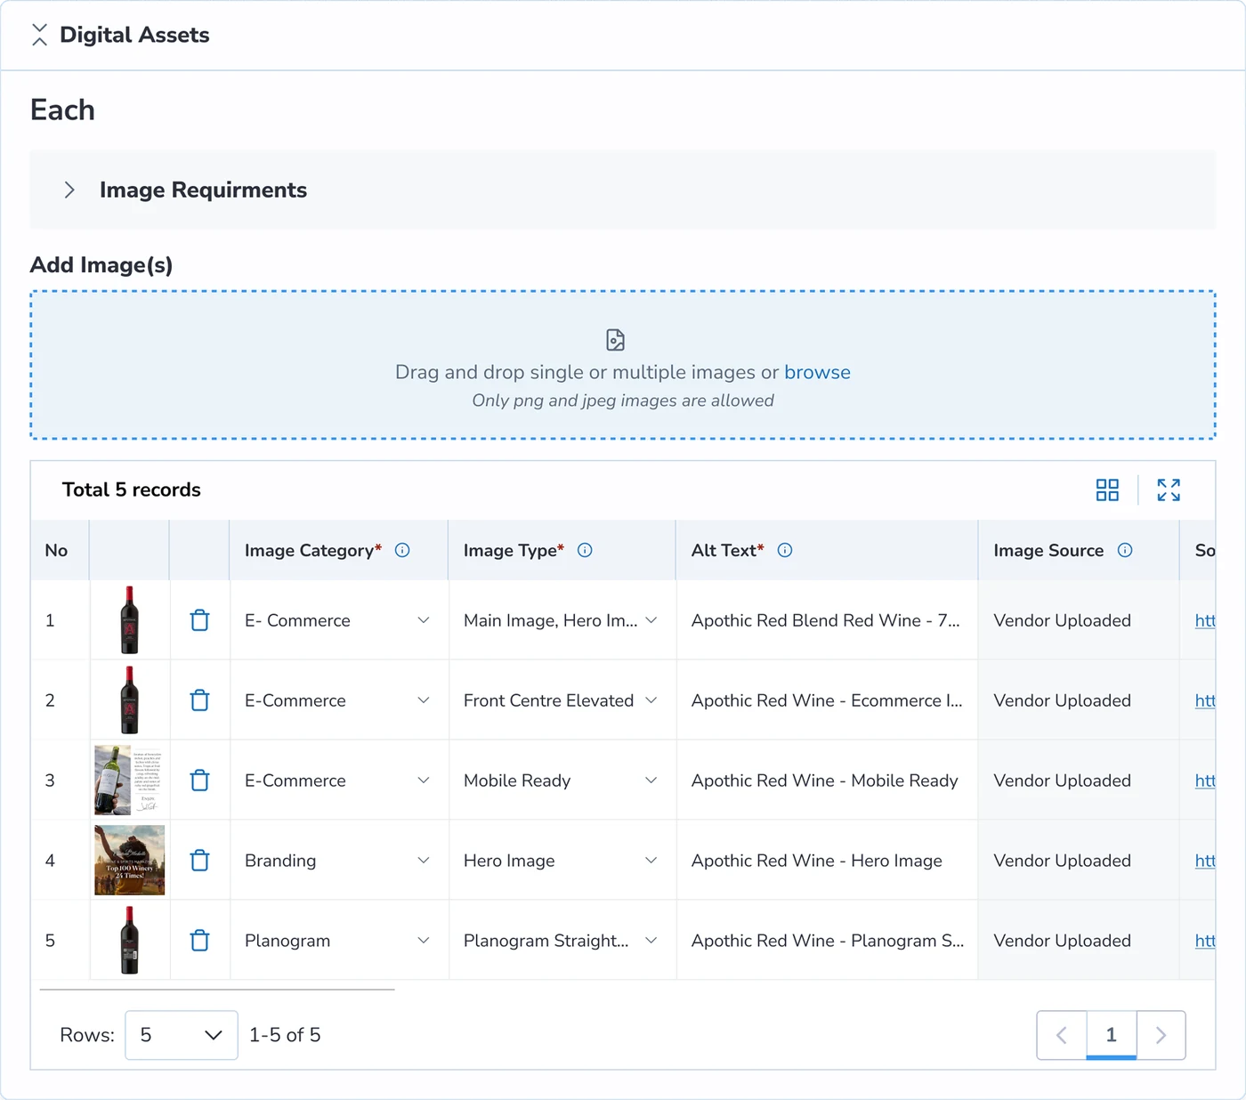Open the row 3 Mobile Ready thumbnail
The width and height of the screenshot is (1246, 1100).
pyautogui.click(x=130, y=781)
